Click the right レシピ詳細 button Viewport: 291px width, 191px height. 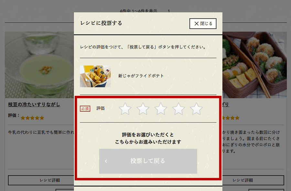tap(253, 180)
